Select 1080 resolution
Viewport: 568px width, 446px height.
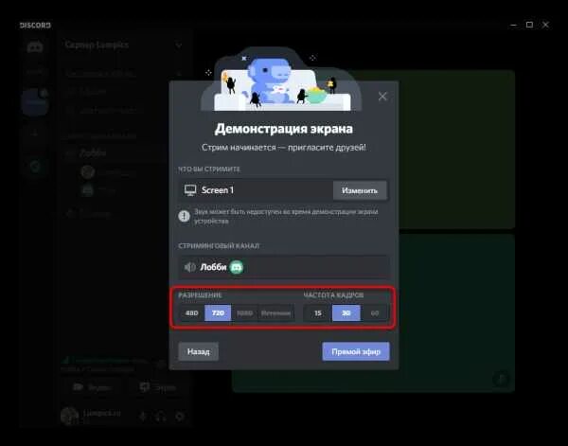pos(244,313)
